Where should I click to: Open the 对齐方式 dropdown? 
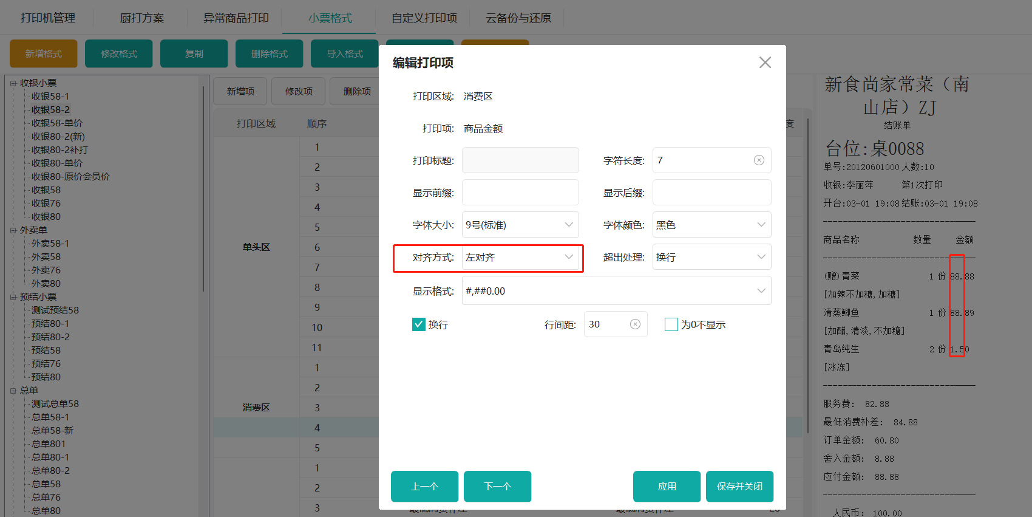point(520,257)
